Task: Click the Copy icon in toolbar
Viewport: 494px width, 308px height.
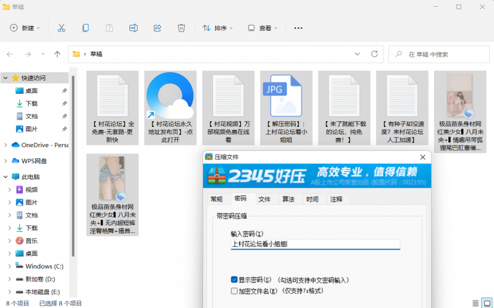Action: point(85,28)
